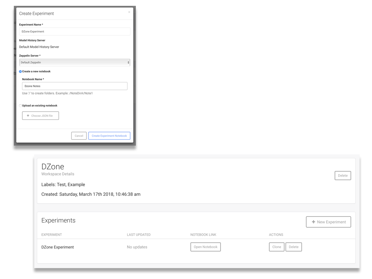Click the Workspace Details subtitle
Viewport: 372px width, 279px height.
pos(58,174)
